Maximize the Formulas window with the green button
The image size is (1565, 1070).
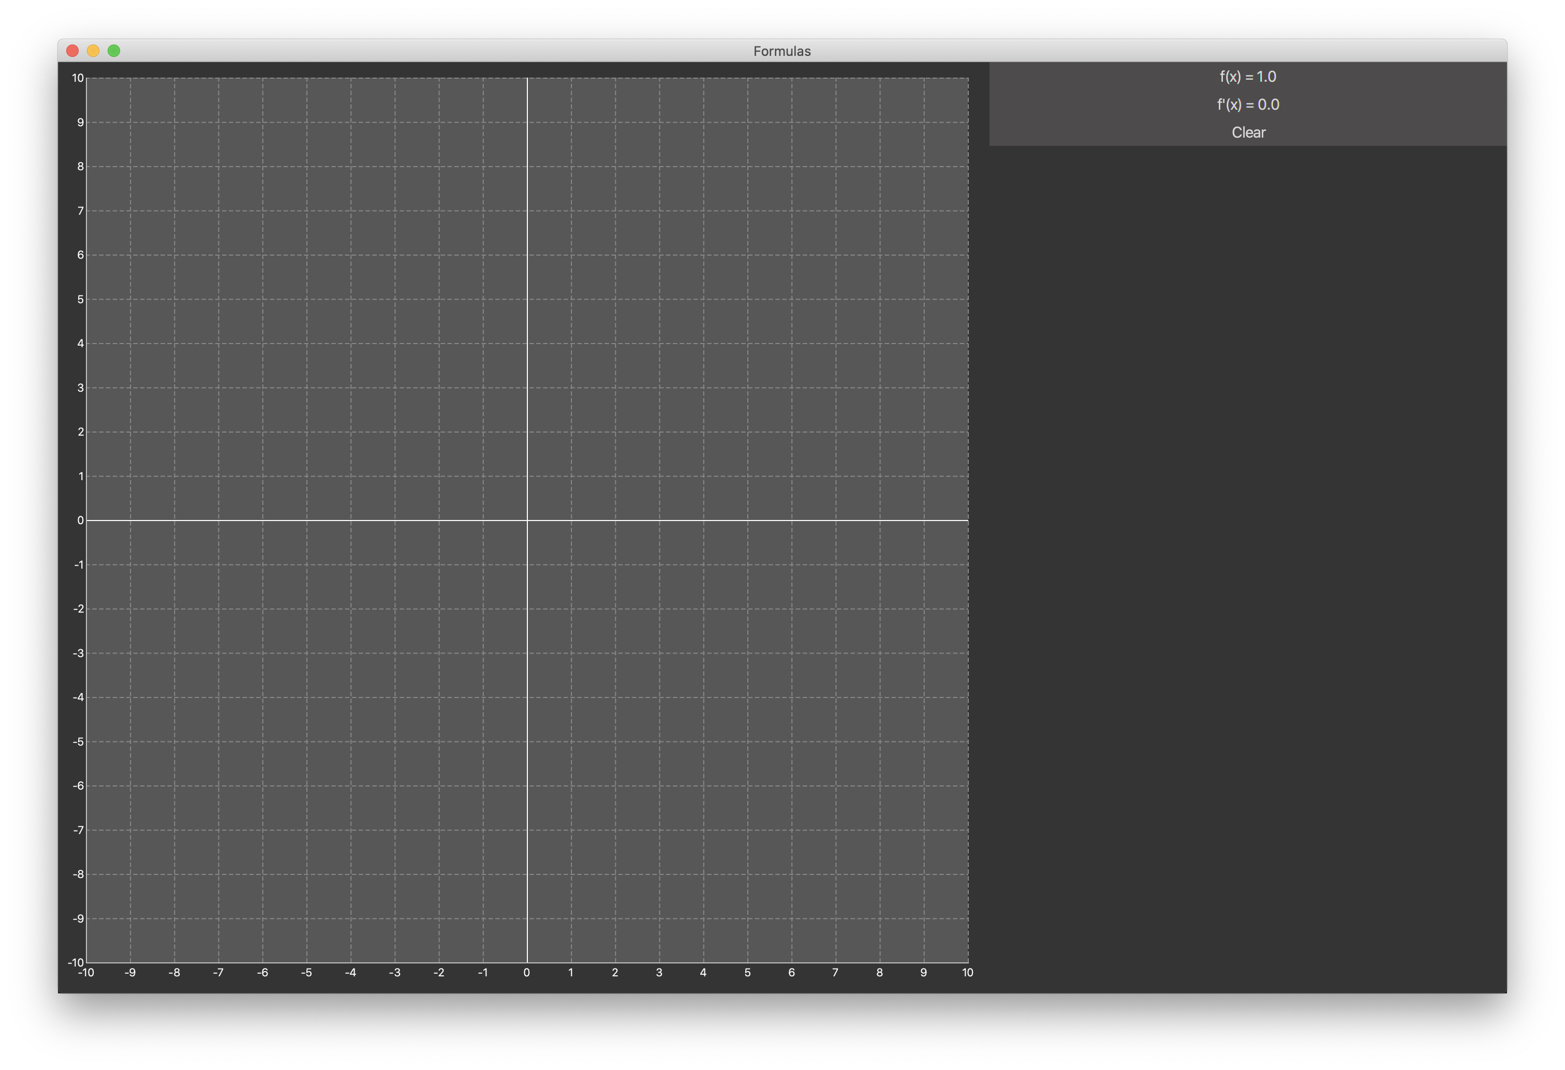(114, 51)
